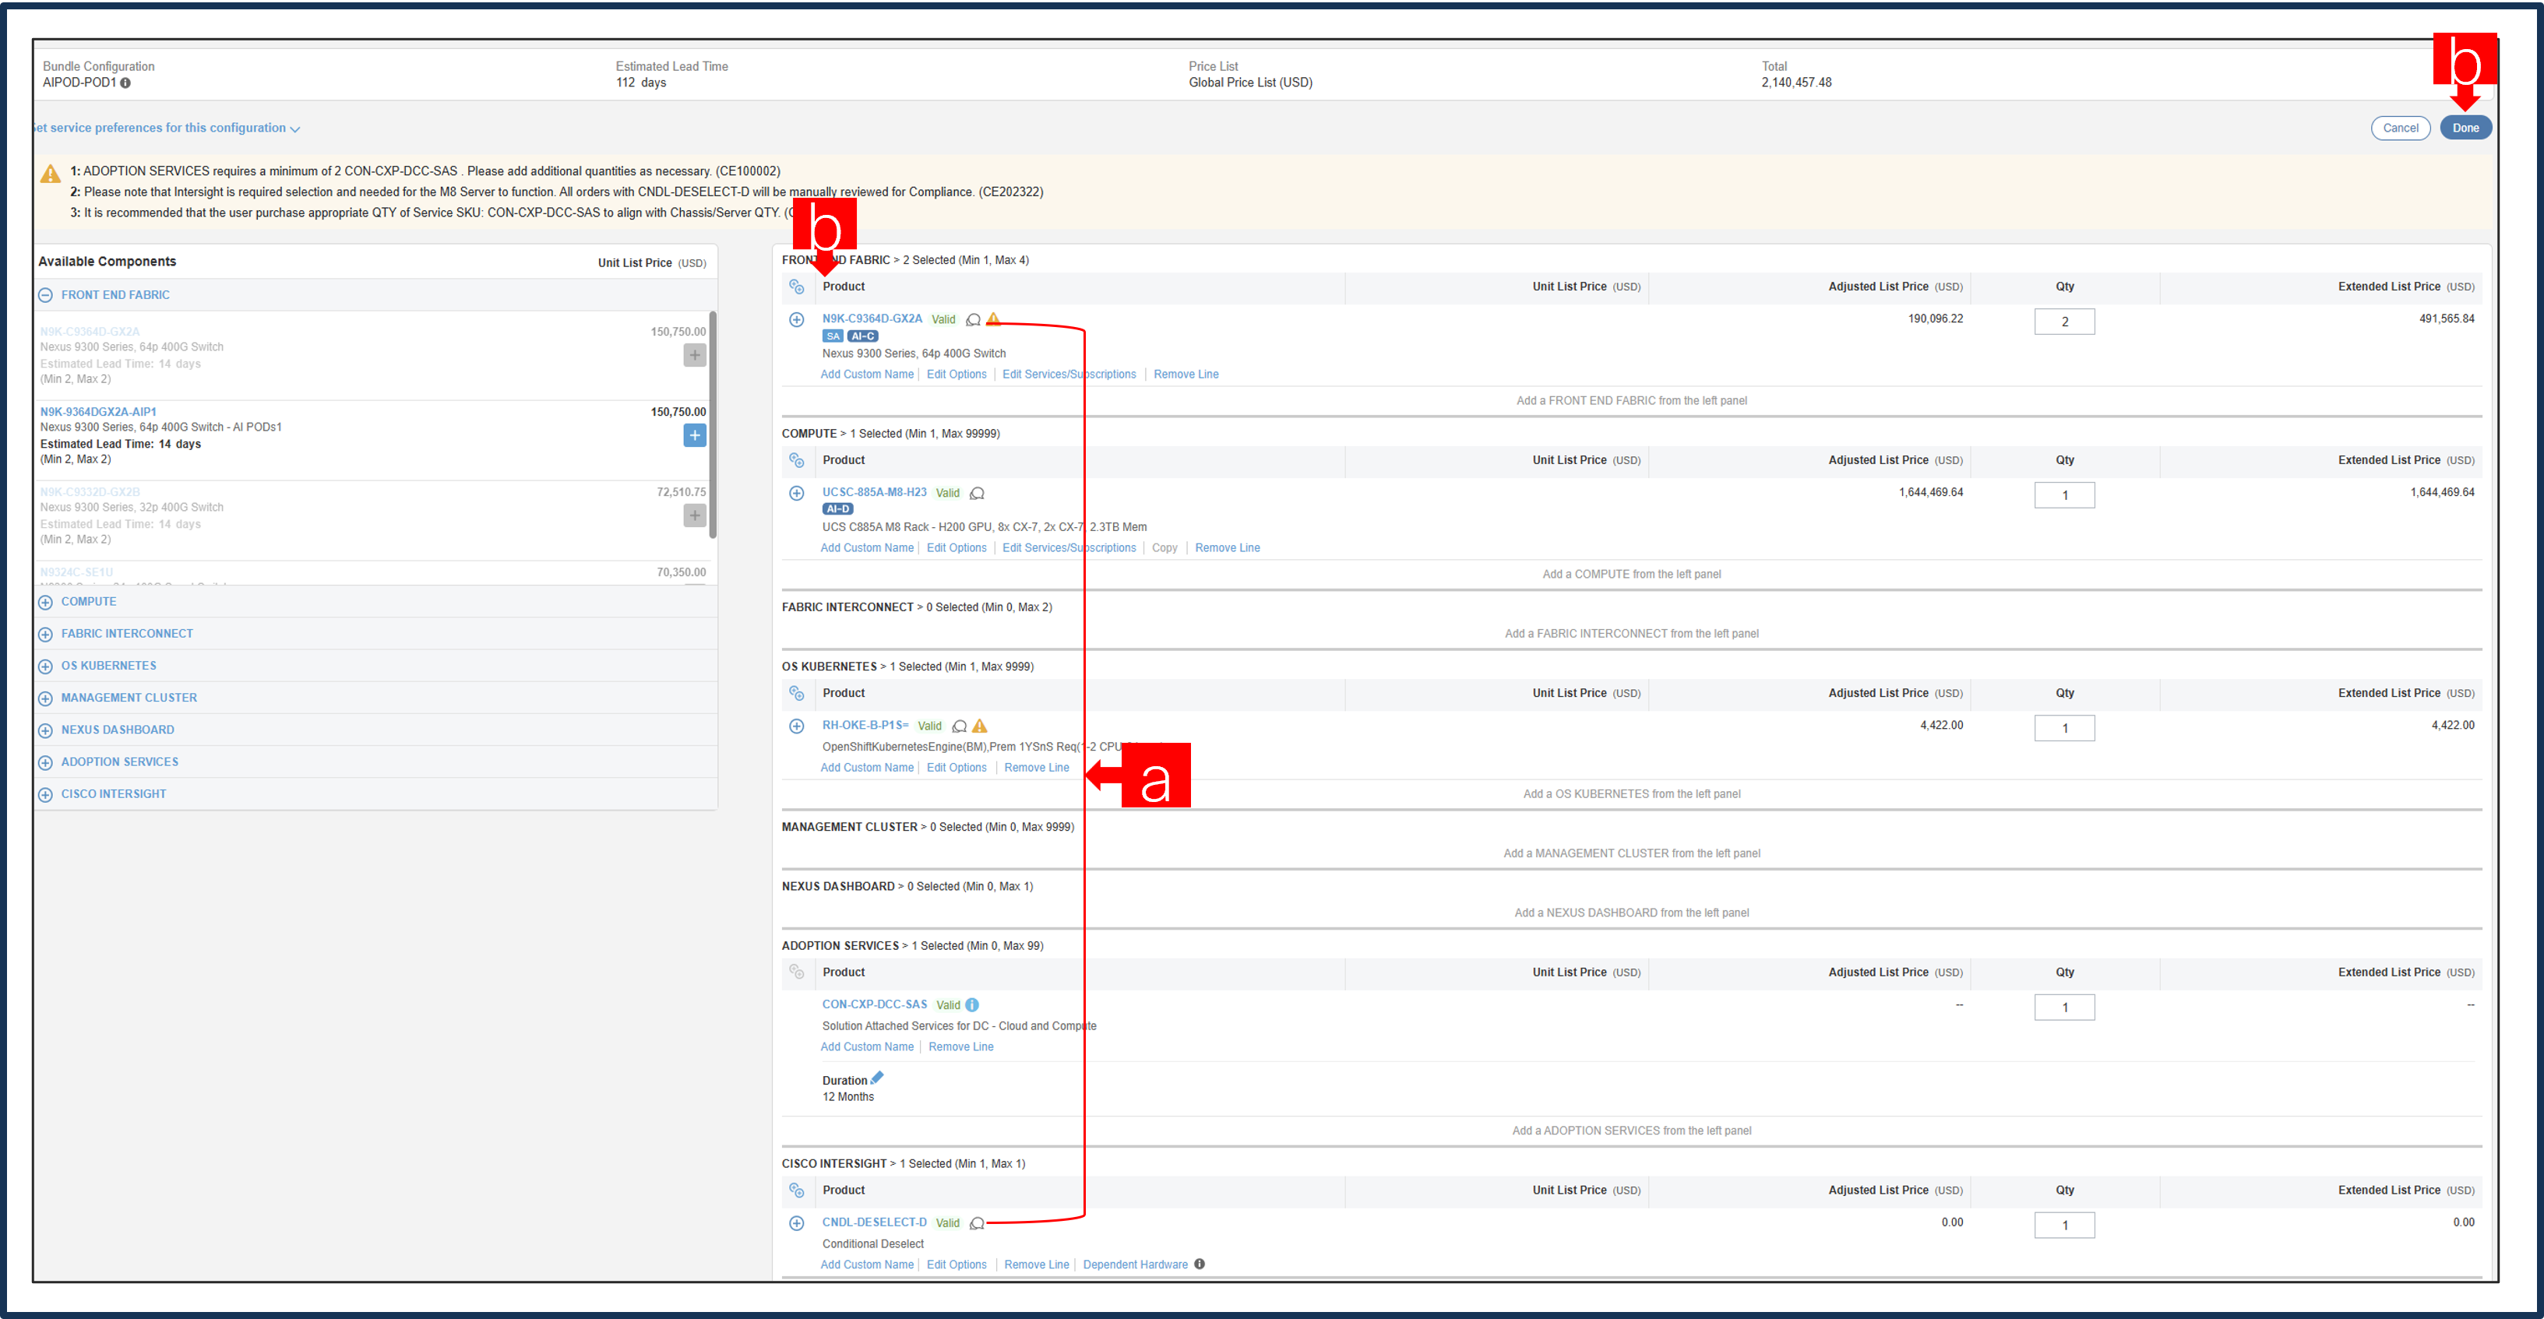The image size is (2544, 1319).
Task: Expand details for UCSC-885A-M8-H23 with plus circle
Action: click(x=797, y=493)
